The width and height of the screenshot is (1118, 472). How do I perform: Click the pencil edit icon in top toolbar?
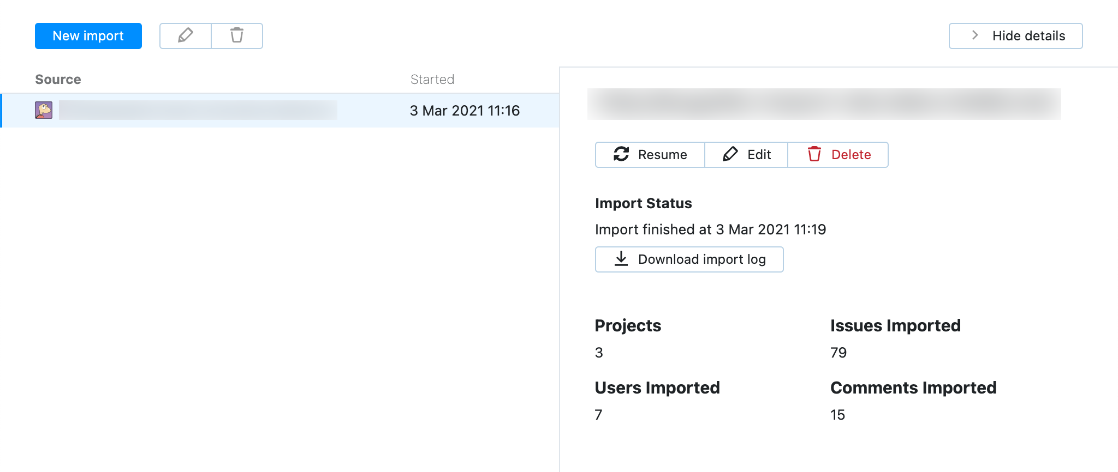point(186,36)
